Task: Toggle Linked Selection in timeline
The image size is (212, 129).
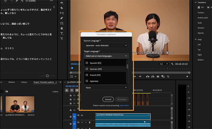Action: click(x=77, y=90)
